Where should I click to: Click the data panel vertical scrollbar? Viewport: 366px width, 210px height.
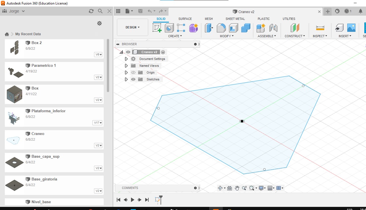(x=108, y=65)
